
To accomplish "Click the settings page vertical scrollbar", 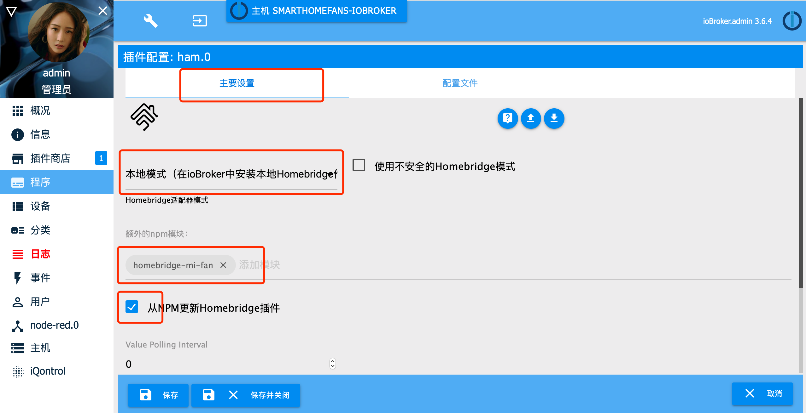I will [801, 193].
